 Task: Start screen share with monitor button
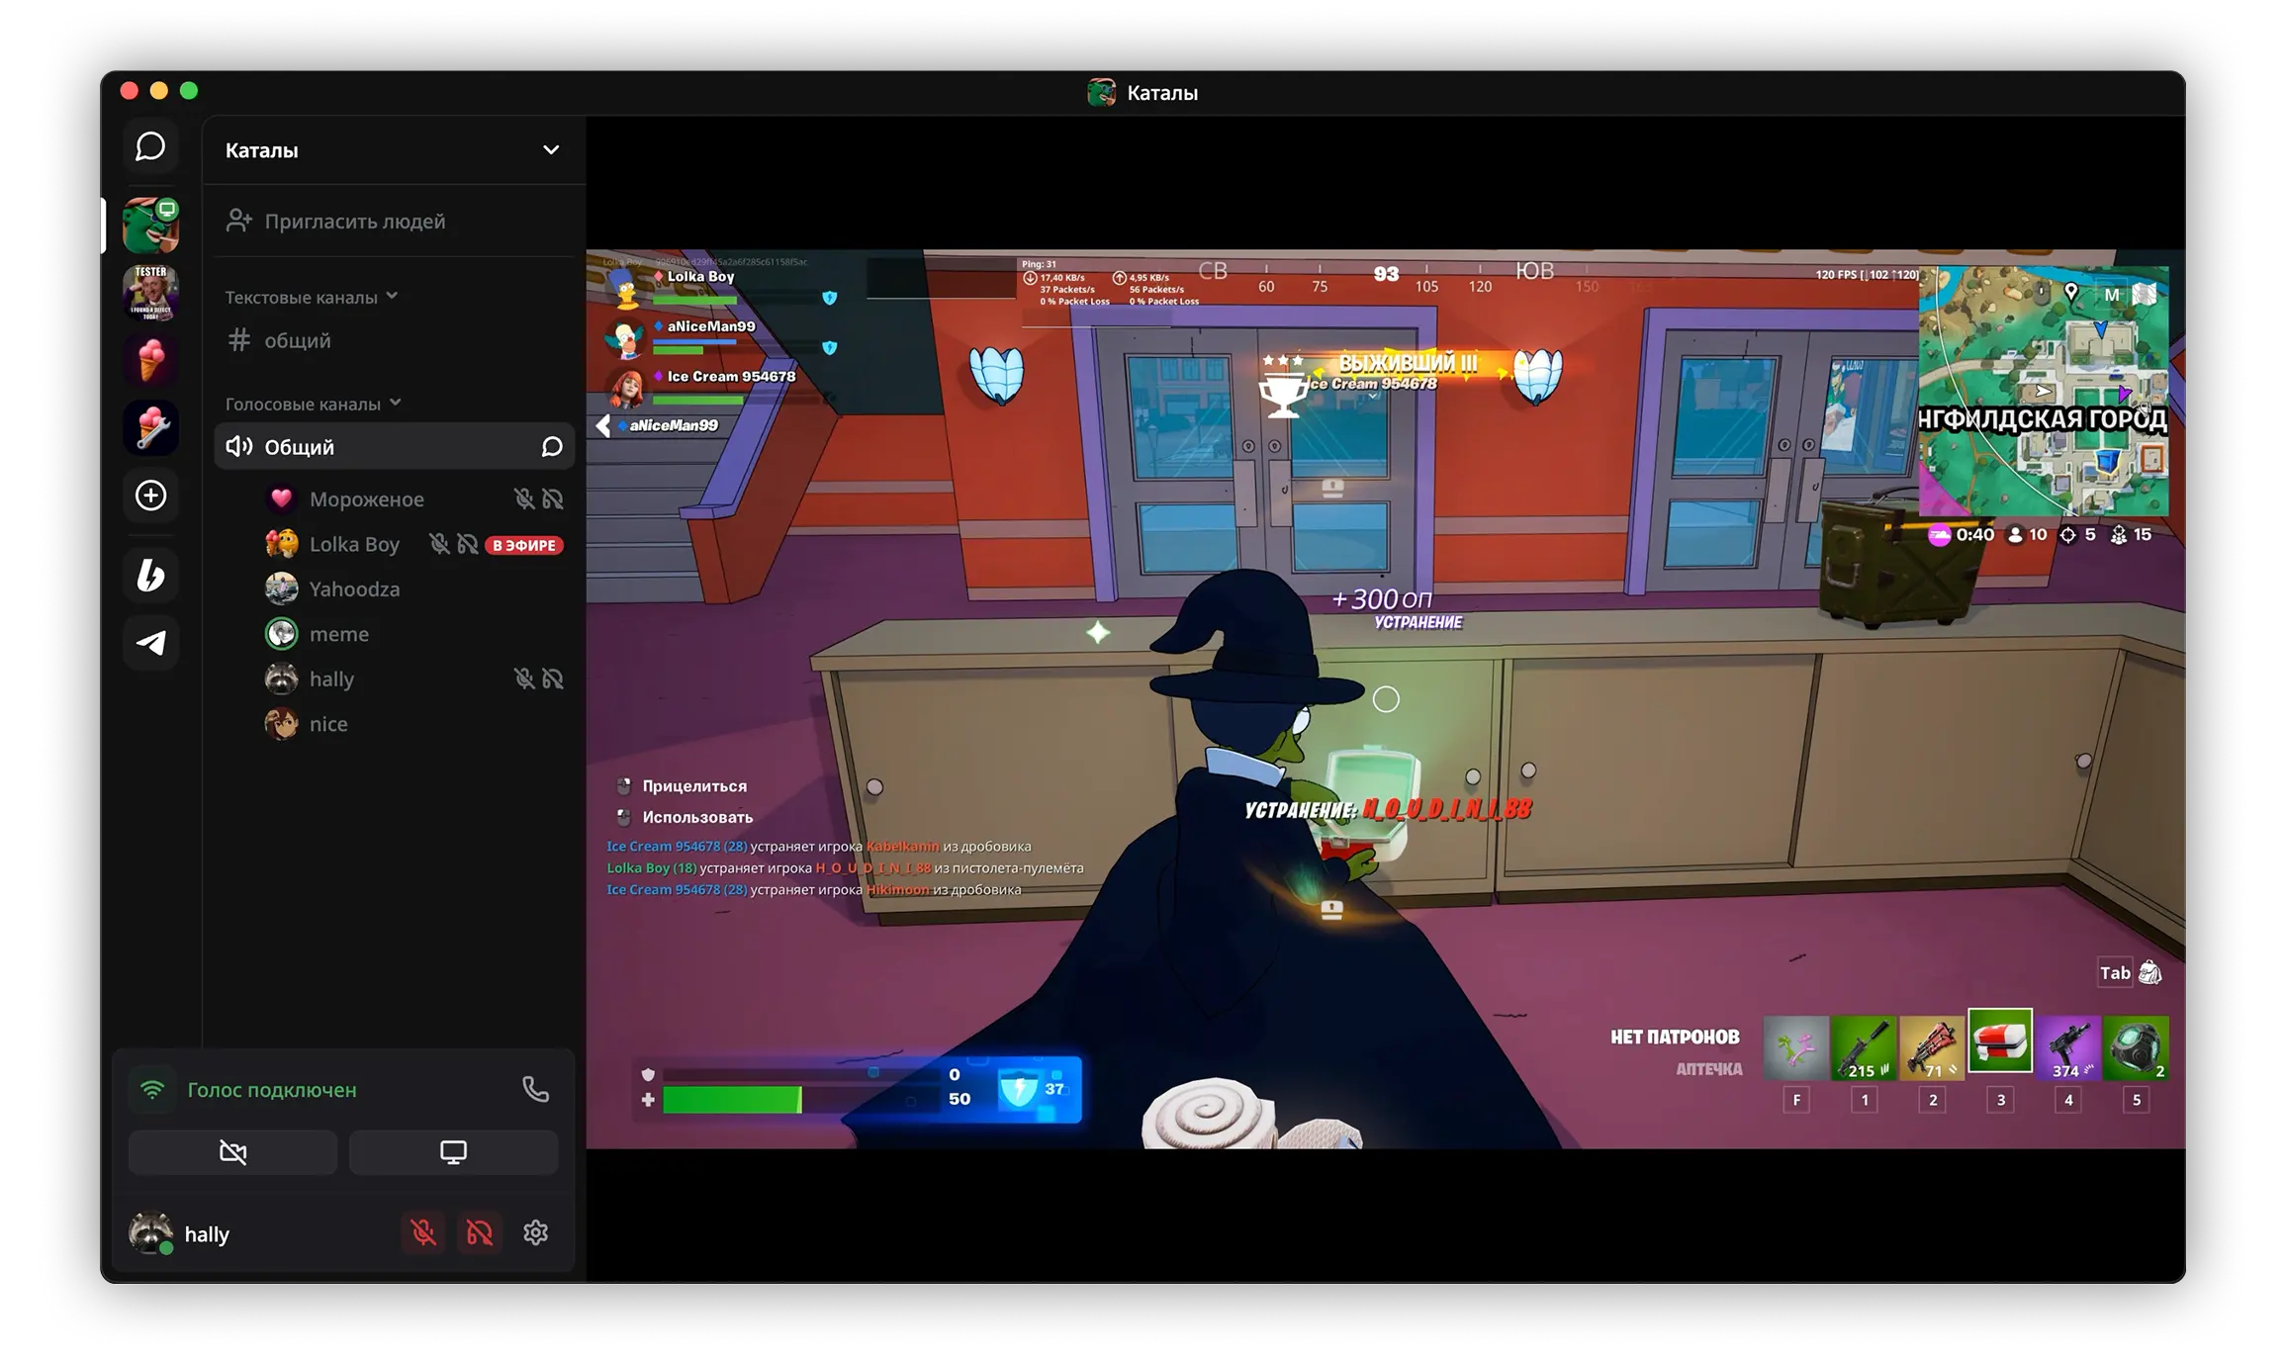click(x=453, y=1152)
